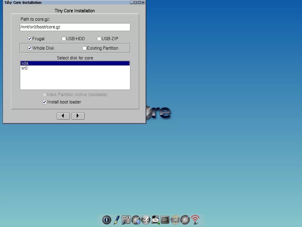Open the Mount Tool hard drive icon

pos(155,220)
